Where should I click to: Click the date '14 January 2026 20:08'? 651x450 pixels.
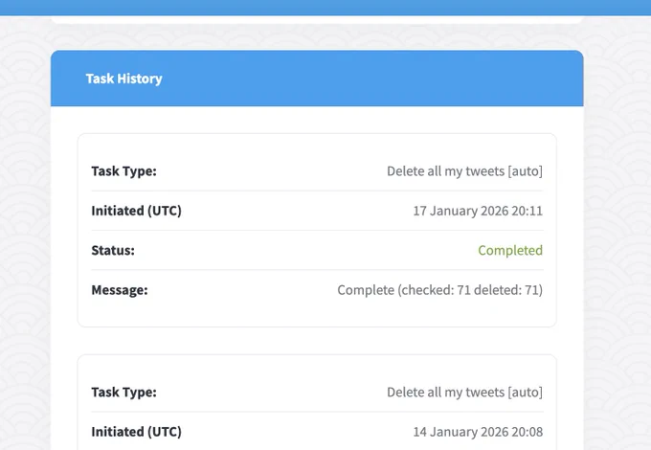click(478, 432)
